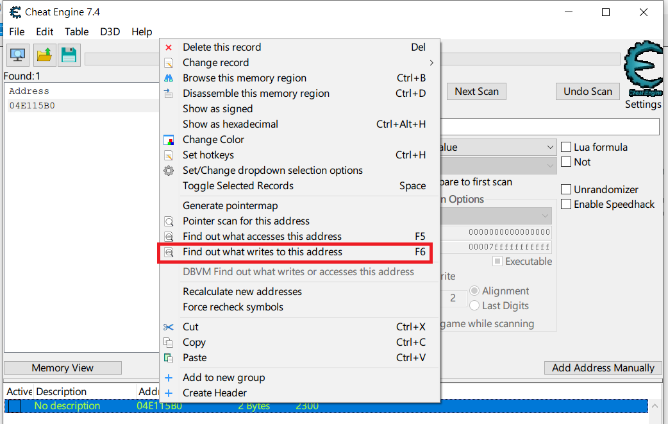The height and width of the screenshot is (424, 668).
Task: Expand the Change record submenu arrow
Action: (x=431, y=63)
